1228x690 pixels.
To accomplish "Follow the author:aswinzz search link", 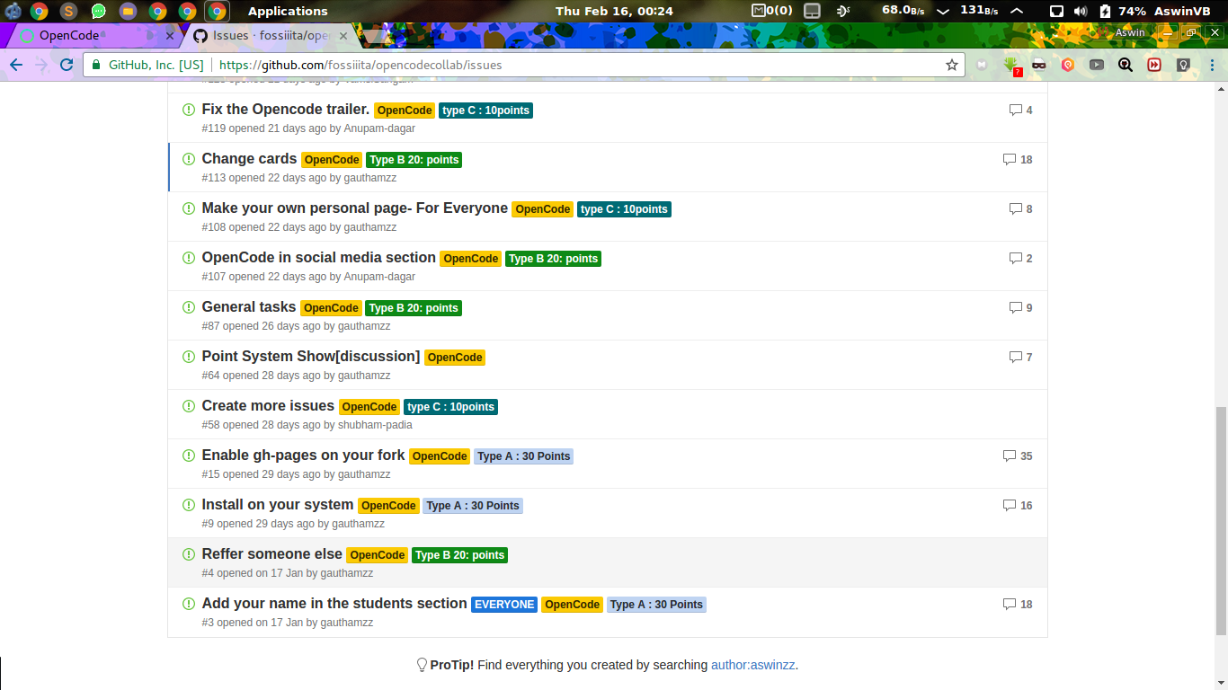I will coord(753,666).
